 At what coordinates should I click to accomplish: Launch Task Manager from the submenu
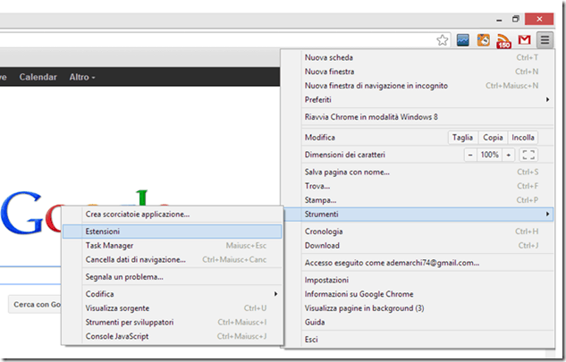click(x=173, y=246)
